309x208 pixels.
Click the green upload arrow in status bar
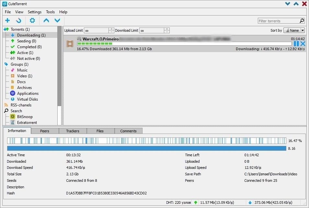tap(196, 203)
